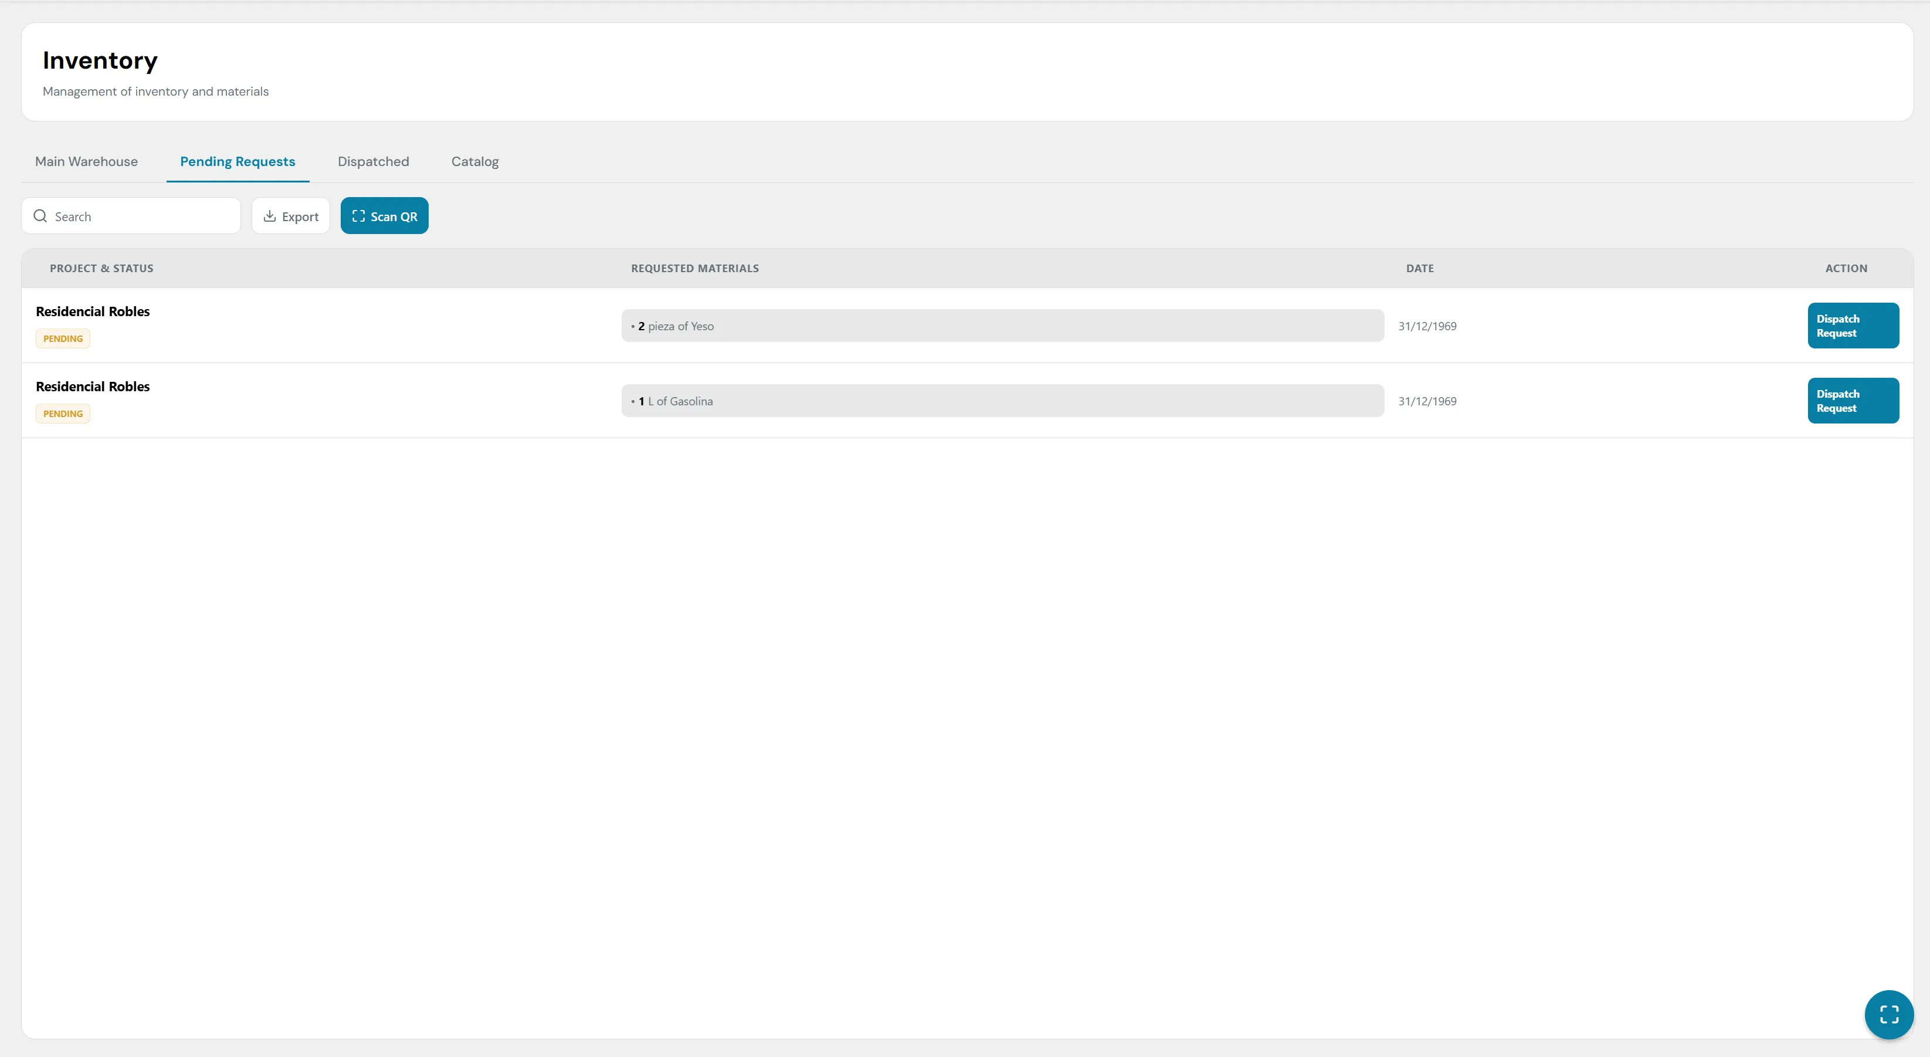
Task: Click the REQUESTED MATERIALS column header
Action: click(694, 269)
